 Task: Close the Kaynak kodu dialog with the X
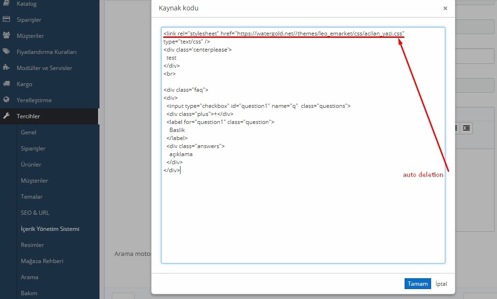pyautogui.click(x=445, y=8)
